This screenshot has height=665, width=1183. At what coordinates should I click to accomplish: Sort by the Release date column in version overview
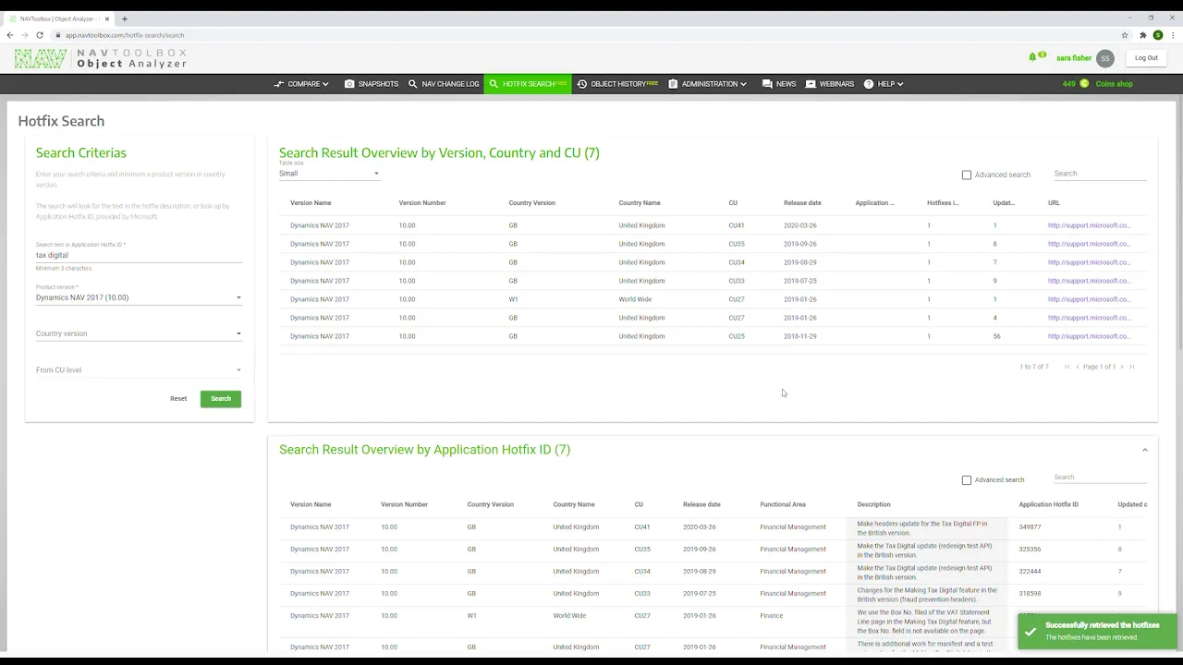tap(802, 203)
